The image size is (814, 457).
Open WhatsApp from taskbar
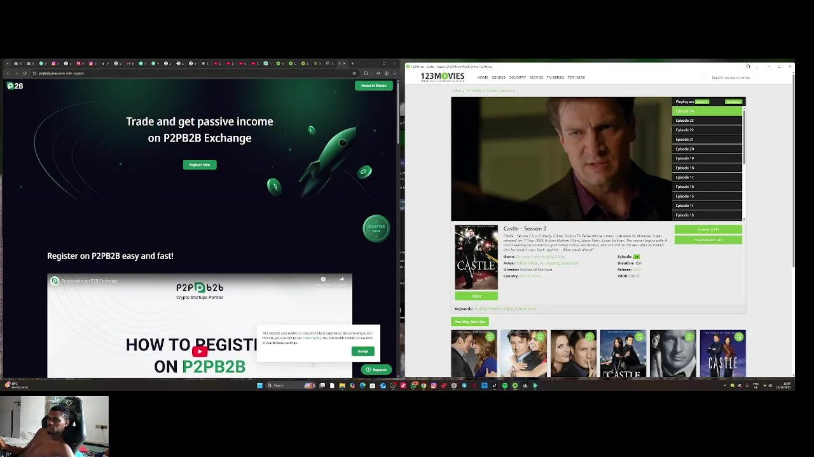coord(413,385)
